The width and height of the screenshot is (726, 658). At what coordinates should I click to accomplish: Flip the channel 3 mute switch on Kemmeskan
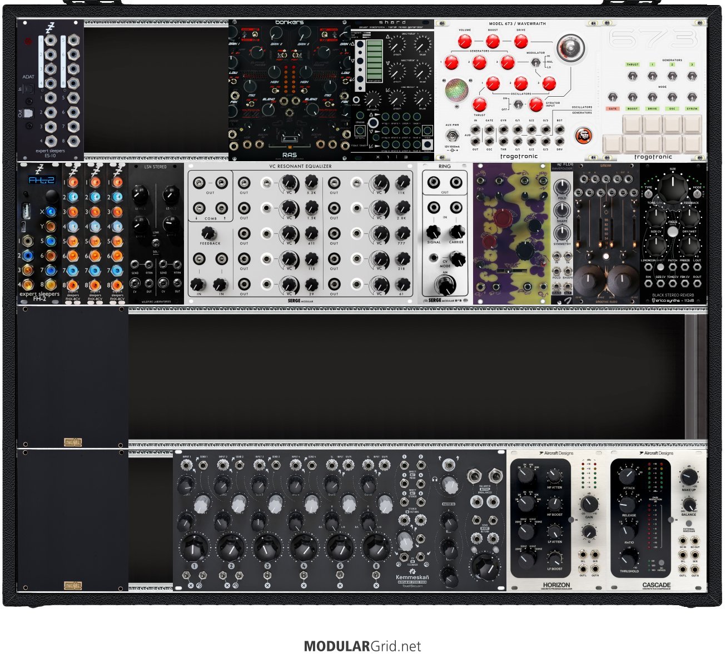click(267, 576)
